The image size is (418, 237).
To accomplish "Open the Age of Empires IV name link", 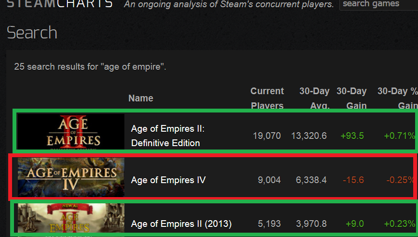I will 168,180.
